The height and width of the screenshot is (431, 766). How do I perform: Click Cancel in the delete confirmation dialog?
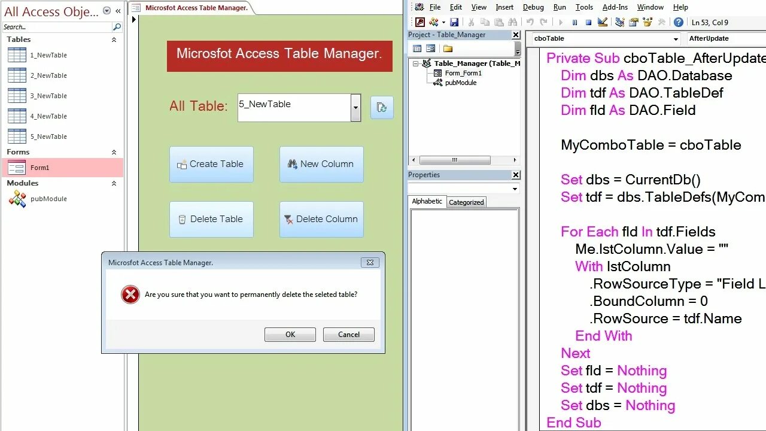pos(349,335)
